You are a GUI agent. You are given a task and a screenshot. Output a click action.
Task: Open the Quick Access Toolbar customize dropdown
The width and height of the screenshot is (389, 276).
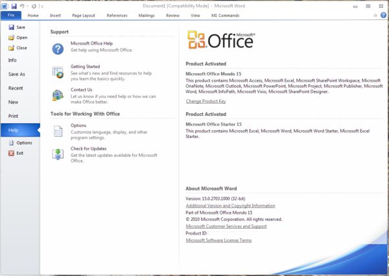tap(42, 6)
